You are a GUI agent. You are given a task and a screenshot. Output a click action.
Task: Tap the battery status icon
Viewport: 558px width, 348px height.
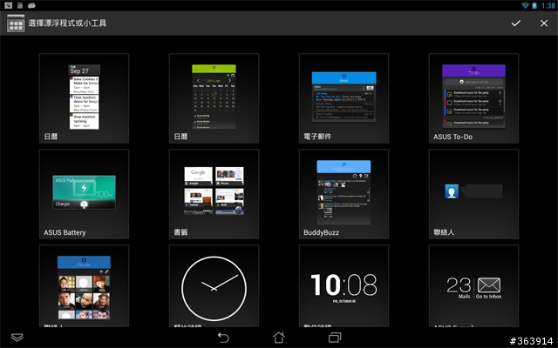[534, 5]
